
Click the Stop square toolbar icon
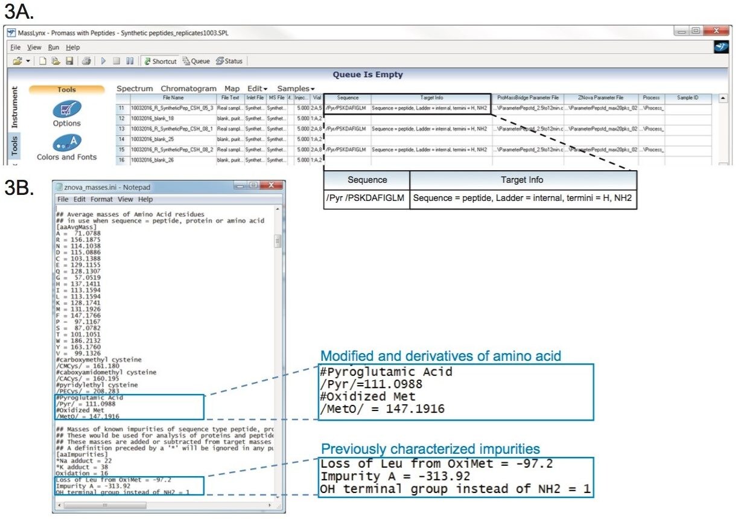[116, 61]
